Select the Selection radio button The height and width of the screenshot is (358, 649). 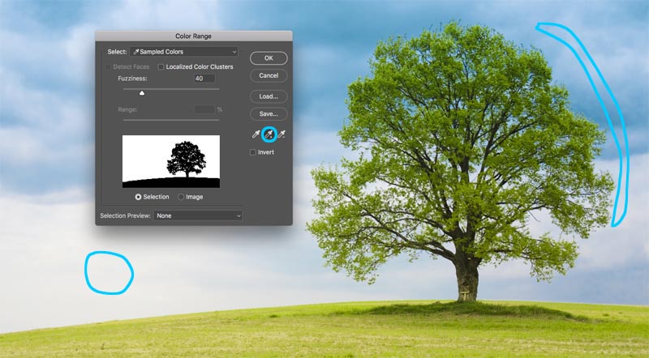click(x=139, y=197)
